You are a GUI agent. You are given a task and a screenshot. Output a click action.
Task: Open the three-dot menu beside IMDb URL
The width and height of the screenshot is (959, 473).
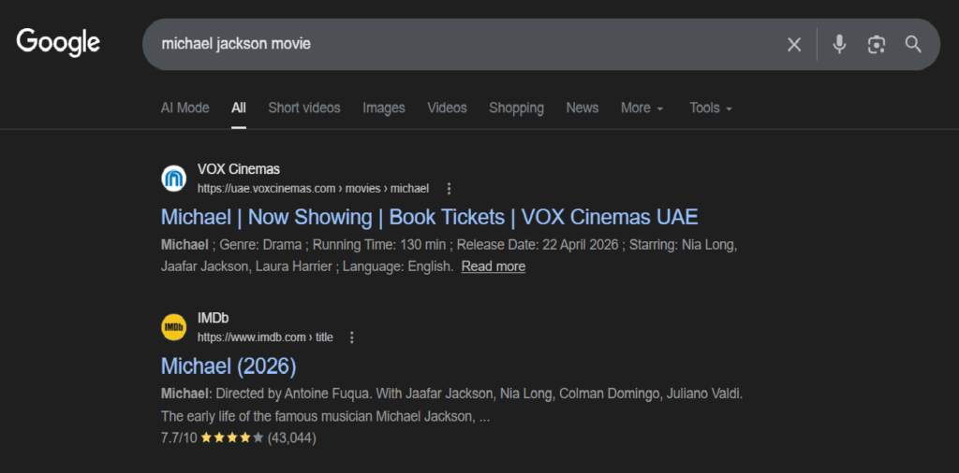click(352, 337)
